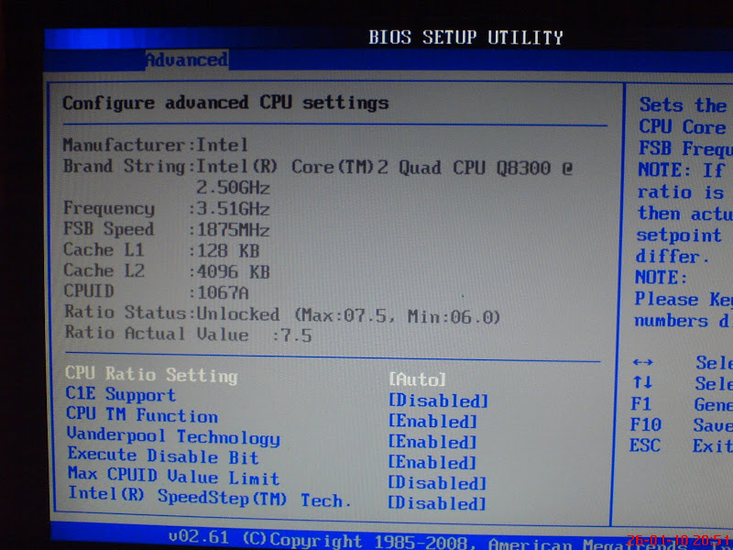Change SpeedStep Tech Disabled value
Image resolution: width=733 pixels, height=550 pixels.
[x=438, y=502]
